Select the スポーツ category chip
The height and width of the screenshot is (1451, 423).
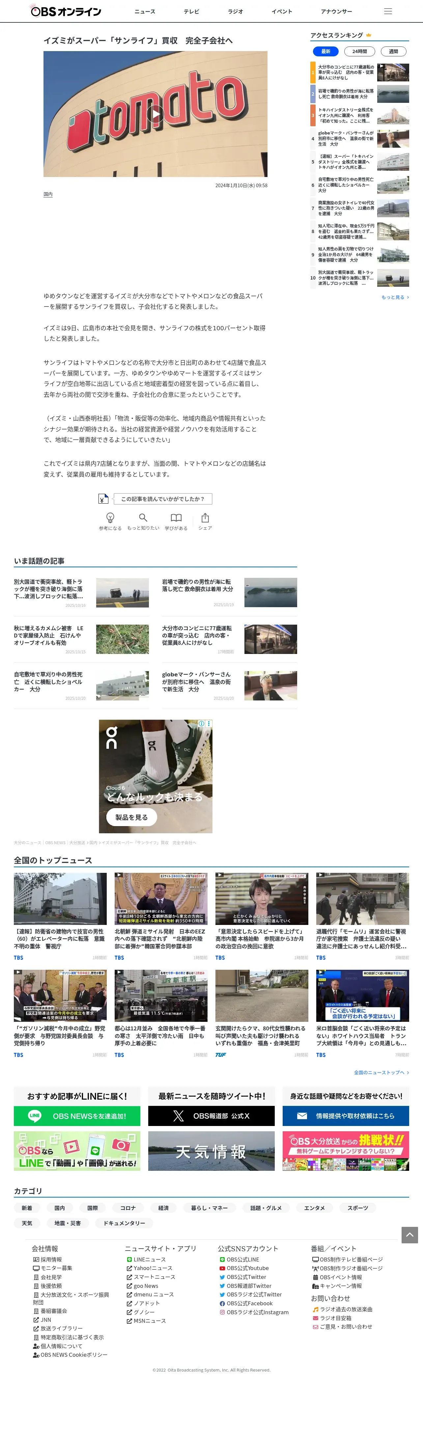(358, 1208)
